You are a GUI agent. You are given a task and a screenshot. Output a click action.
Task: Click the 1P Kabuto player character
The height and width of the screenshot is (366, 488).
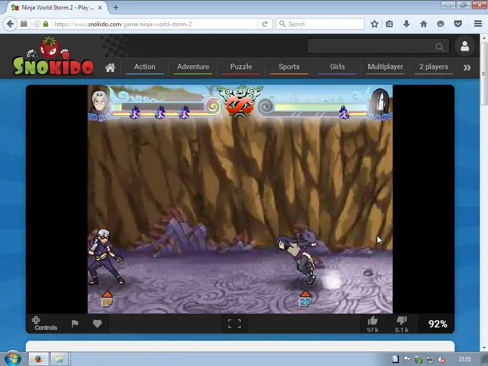[105, 256]
